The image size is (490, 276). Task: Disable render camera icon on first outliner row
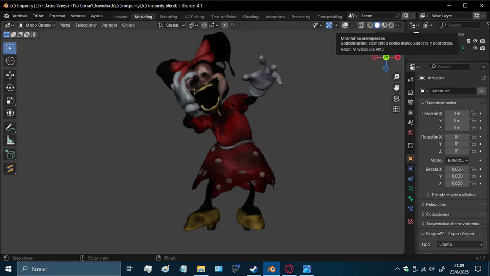[483, 41]
